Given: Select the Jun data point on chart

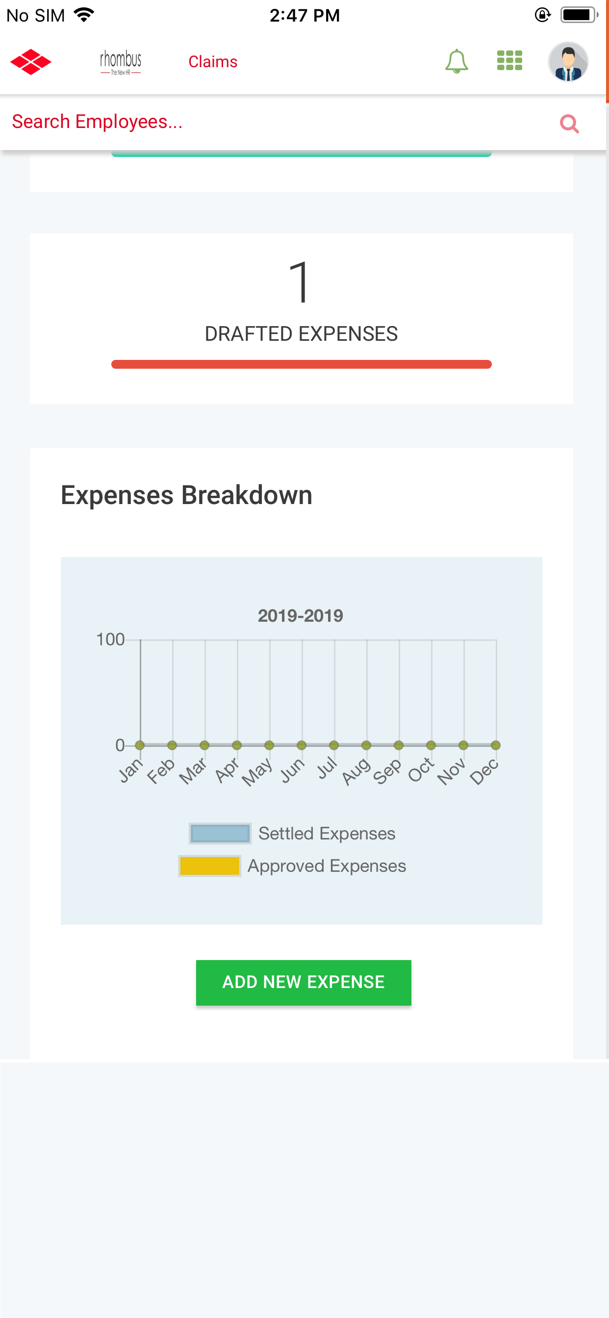Looking at the screenshot, I should [x=302, y=745].
